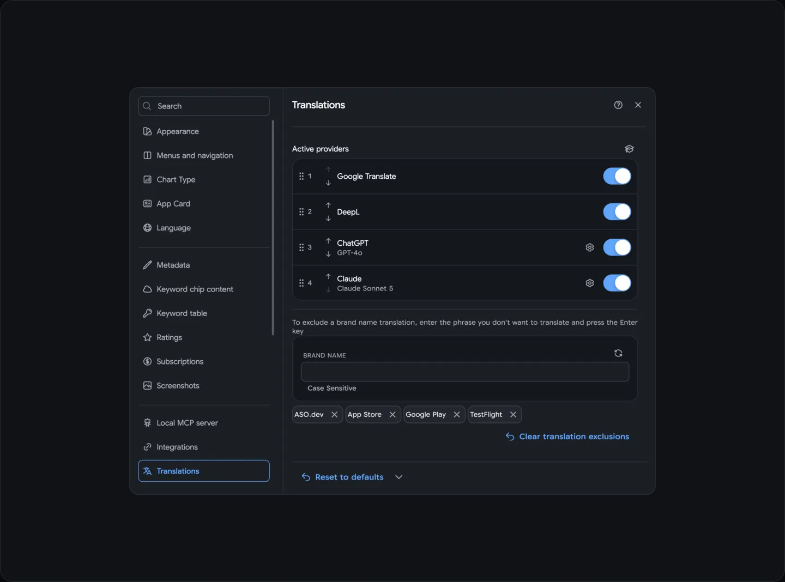The height and width of the screenshot is (582, 785).
Task: Toggle the DeepL provider switch
Action: [617, 212]
